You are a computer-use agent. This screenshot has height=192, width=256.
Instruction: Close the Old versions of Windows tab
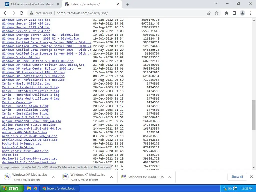coord(58,4)
